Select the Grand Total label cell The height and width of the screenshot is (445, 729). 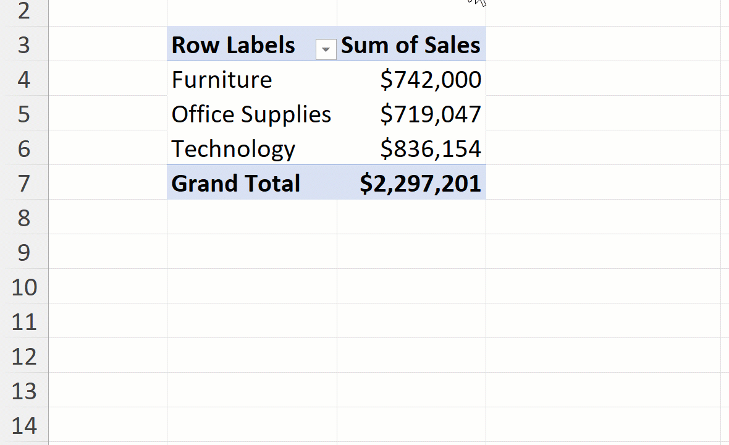[x=235, y=184]
